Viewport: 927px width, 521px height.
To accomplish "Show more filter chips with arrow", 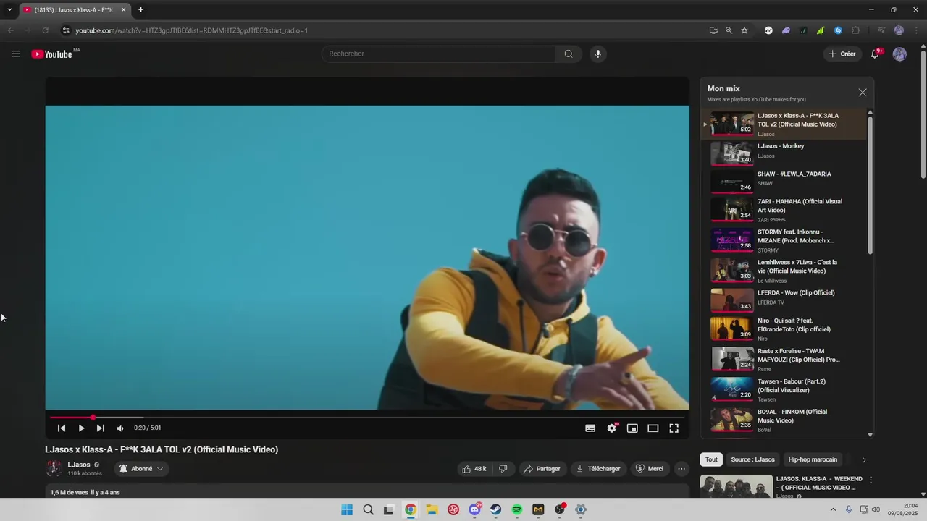I will click(x=863, y=459).
